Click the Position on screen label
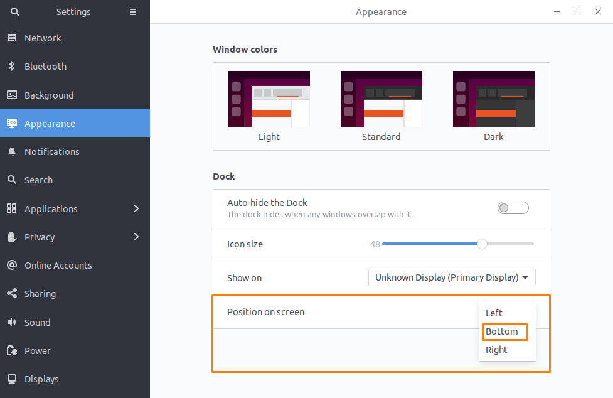 [265, 312]
